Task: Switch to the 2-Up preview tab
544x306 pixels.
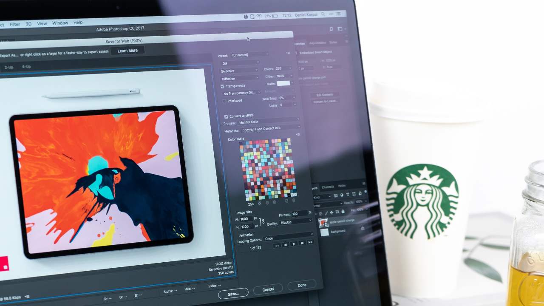Action: [8, 67]
